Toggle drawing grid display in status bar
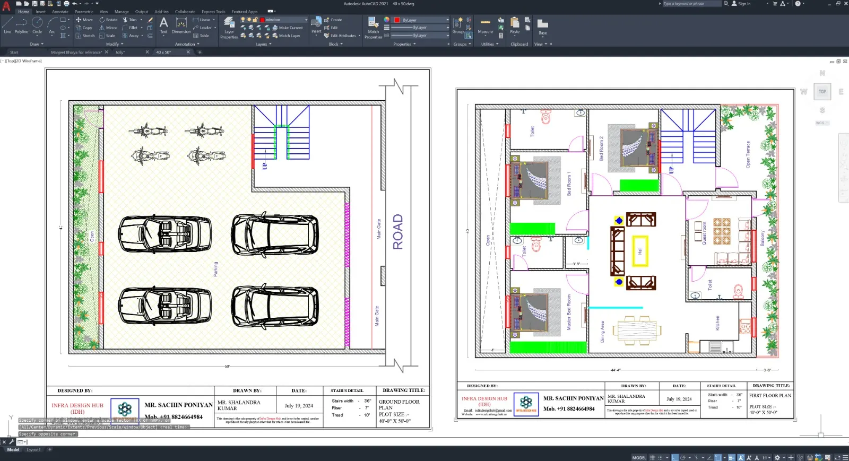This screenshot has width=849, height=461. tap(652, 457)
